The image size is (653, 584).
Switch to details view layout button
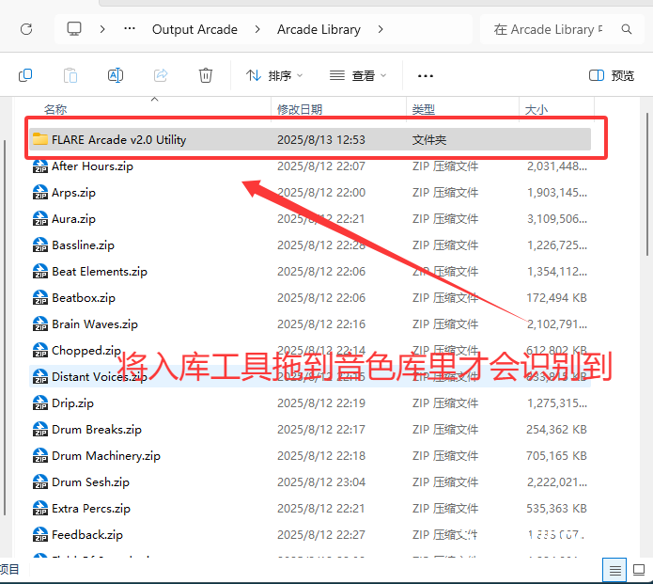click(614, 570)
